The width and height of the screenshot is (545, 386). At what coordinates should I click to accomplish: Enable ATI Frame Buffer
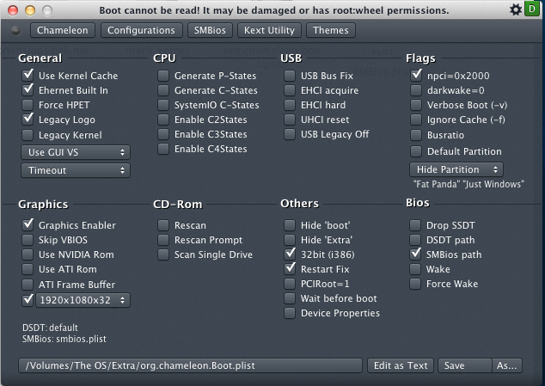coord(28,284)
